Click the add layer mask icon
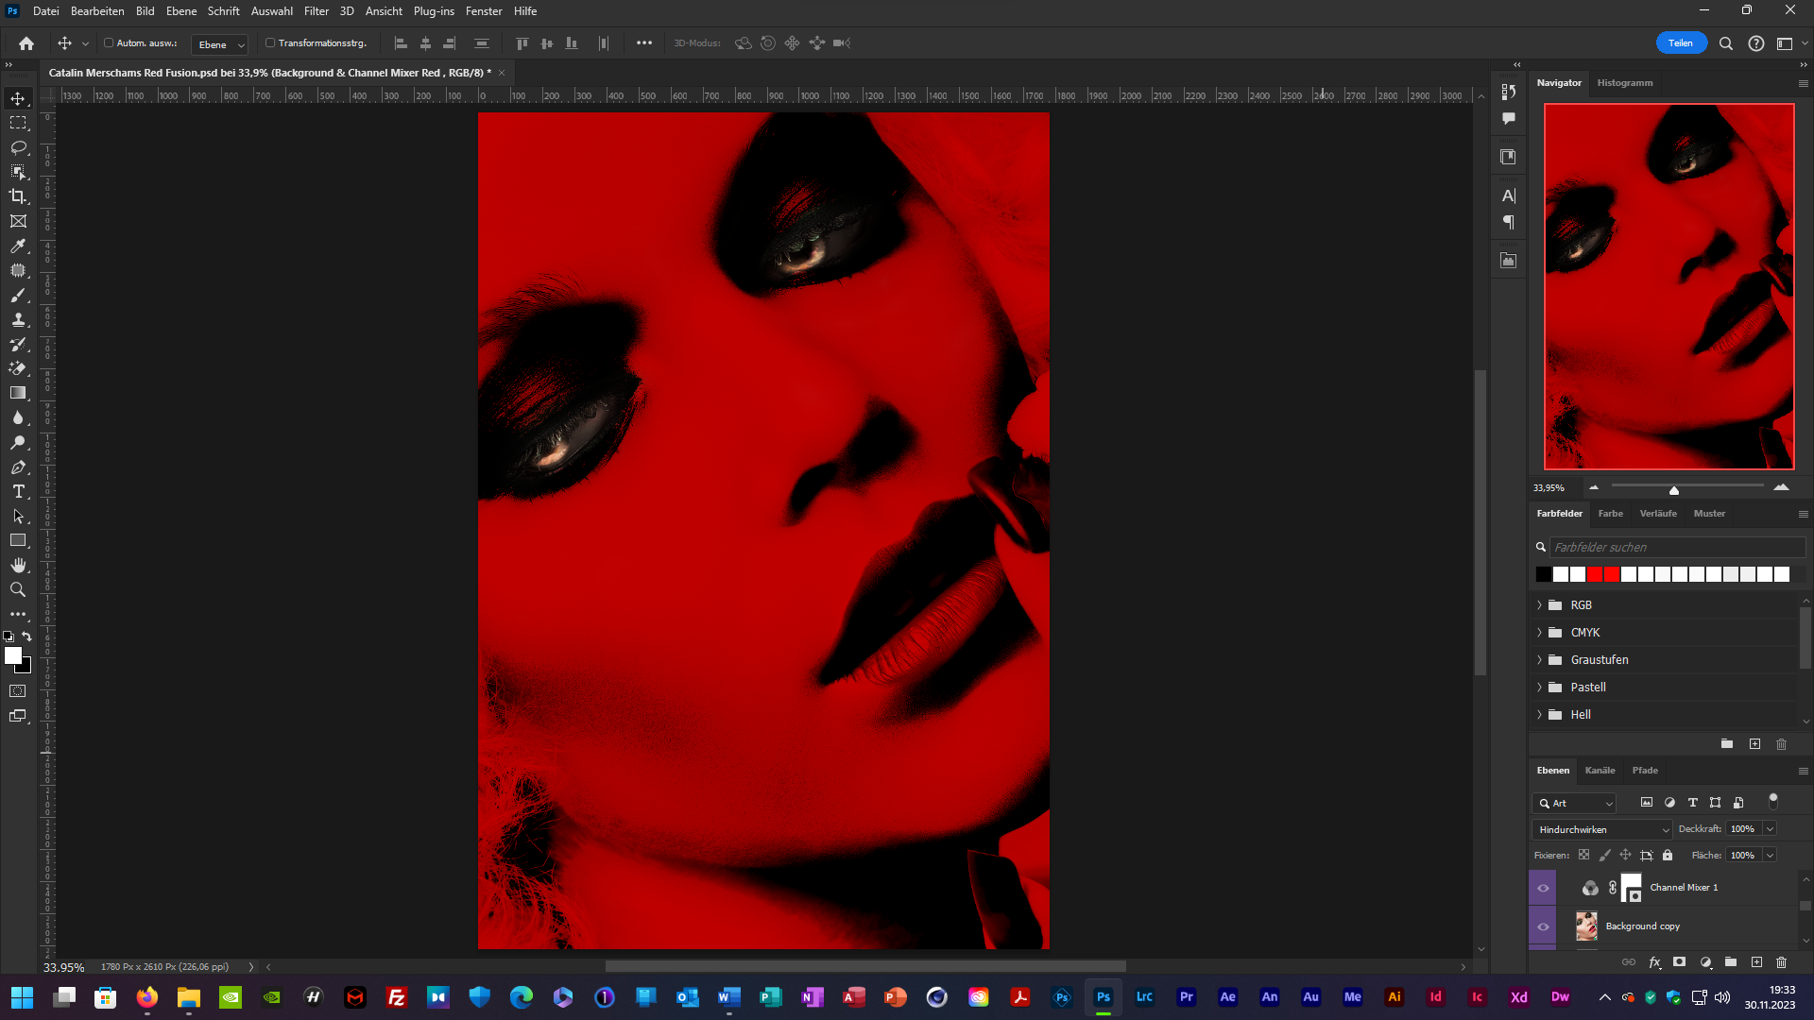Image resolution: width=1814 pixels, height=1020 pixels. coord(1679,962)
